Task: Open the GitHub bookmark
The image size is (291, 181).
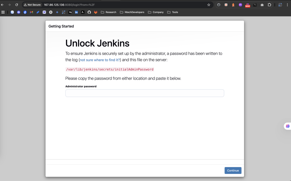Action: [89, 12]
